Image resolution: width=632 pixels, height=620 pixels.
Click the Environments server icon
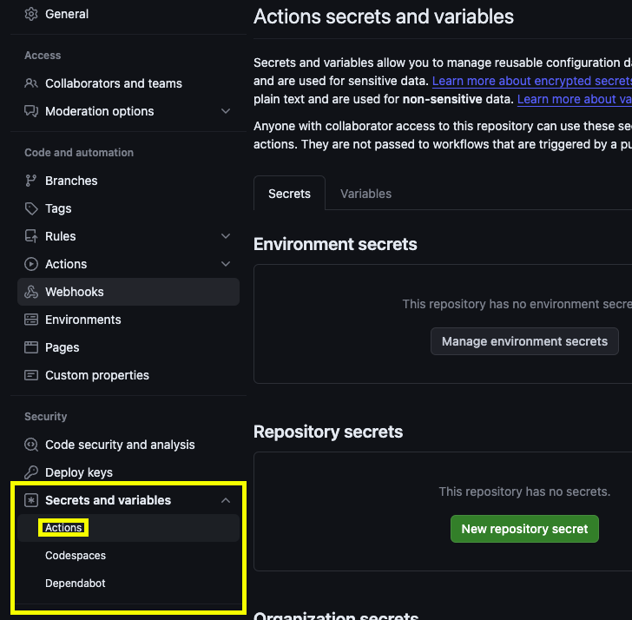point(31,320)
